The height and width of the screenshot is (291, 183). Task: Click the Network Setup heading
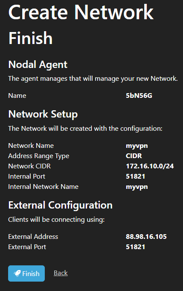43,114
